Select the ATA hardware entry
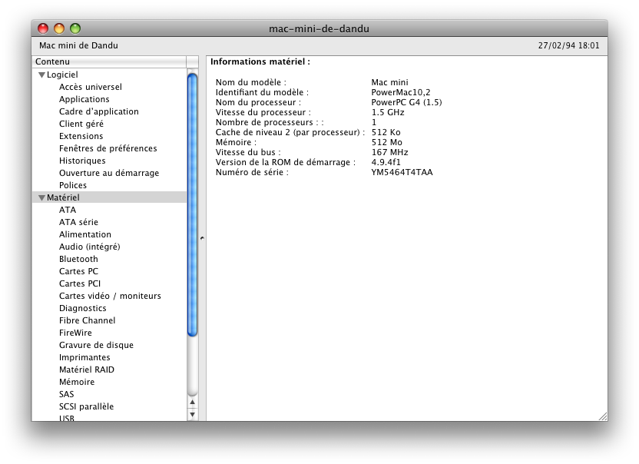 click(68, 210)
